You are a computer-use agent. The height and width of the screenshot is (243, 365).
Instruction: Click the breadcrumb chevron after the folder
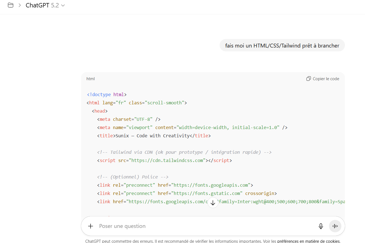click(20, 5)
